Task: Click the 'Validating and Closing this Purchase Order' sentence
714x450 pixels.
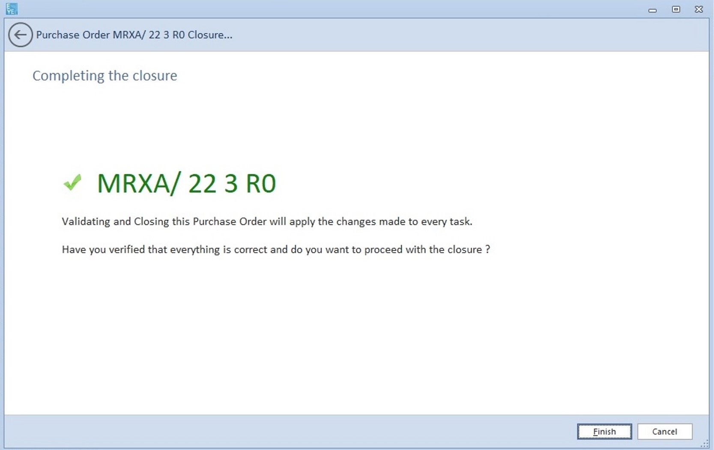Action: [x=267, y=221]
